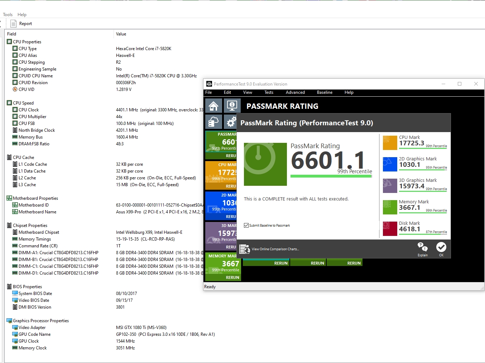Click the PassMark Rating score 6601.1

(x=328, y=160)
